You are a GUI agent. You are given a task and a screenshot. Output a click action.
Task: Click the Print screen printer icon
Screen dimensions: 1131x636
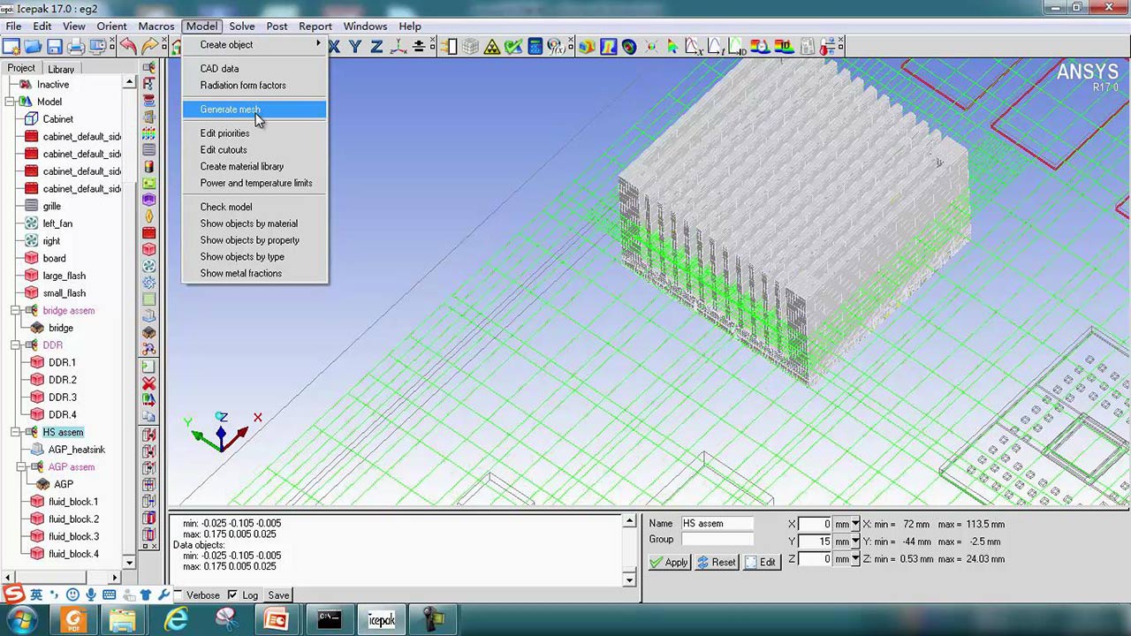click(76, 47)
